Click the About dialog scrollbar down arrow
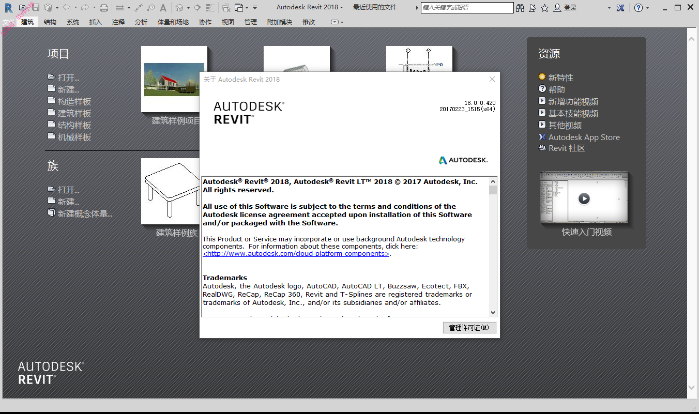699x414 pixels. click(493, 312)
